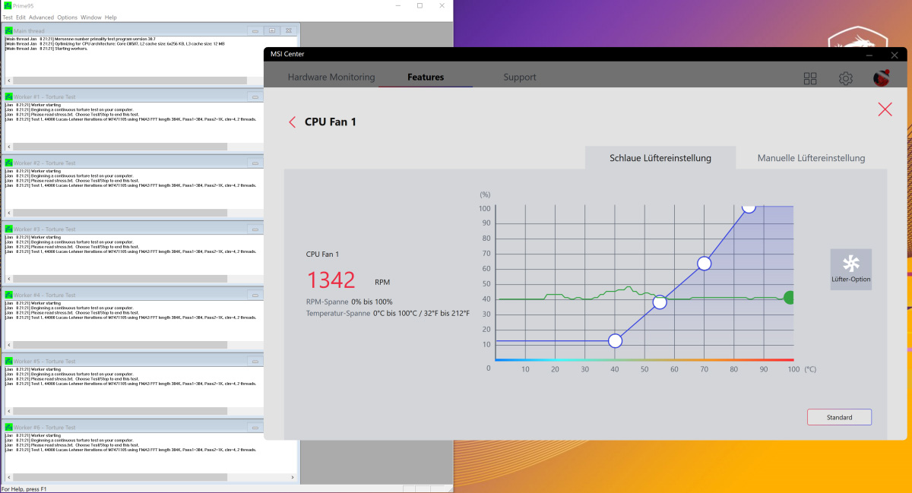Click 'Worker #5 - Torture Test' title bar

coord(132,361)
